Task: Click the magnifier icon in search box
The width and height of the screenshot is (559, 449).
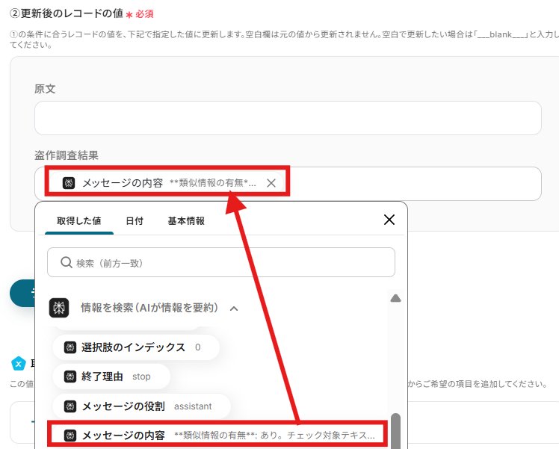Action: [x=67, y=263]
